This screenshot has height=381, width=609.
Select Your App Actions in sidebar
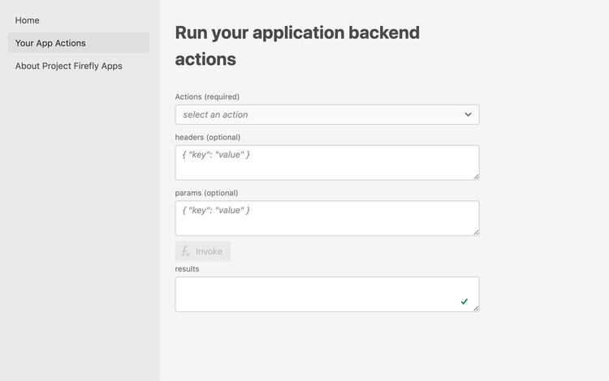(x=50, y=43)
